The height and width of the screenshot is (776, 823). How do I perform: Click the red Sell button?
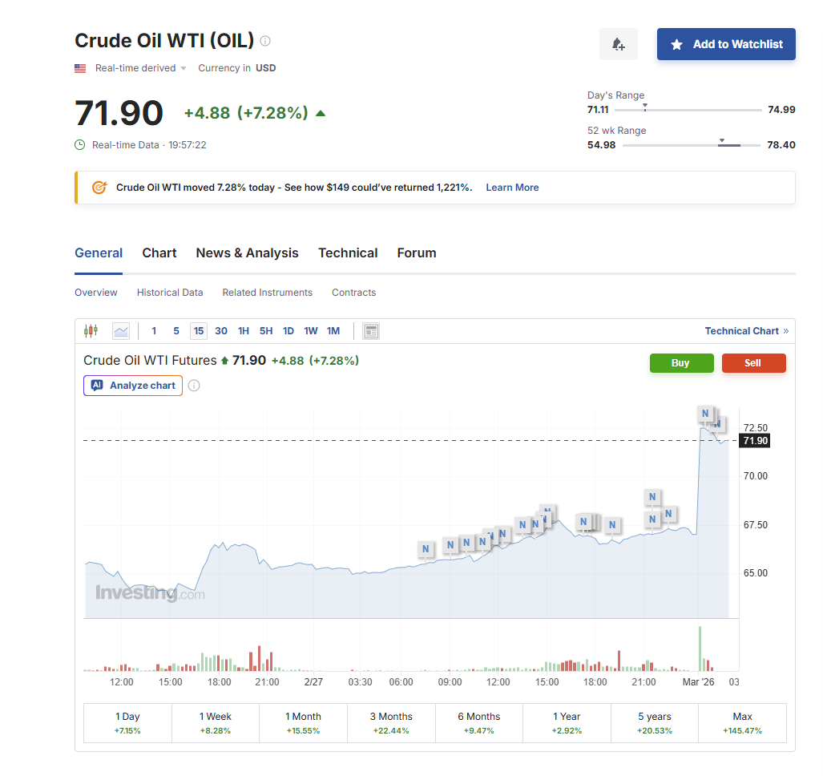click(x=754, y=363)
